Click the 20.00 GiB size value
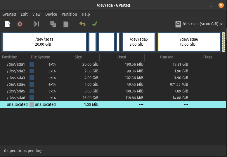 (90, 64)
